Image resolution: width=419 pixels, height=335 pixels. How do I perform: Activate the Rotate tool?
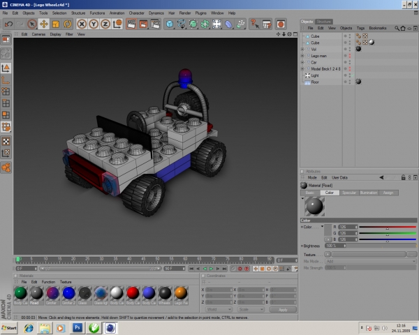[x=67, y=24]
